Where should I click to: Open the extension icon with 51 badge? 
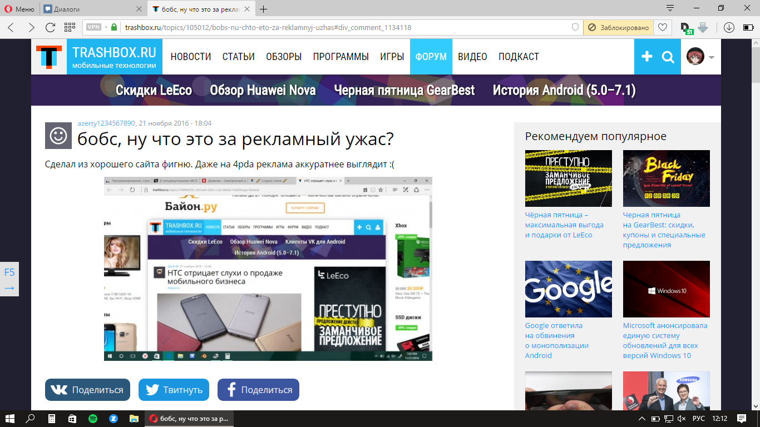coord(687,28)
